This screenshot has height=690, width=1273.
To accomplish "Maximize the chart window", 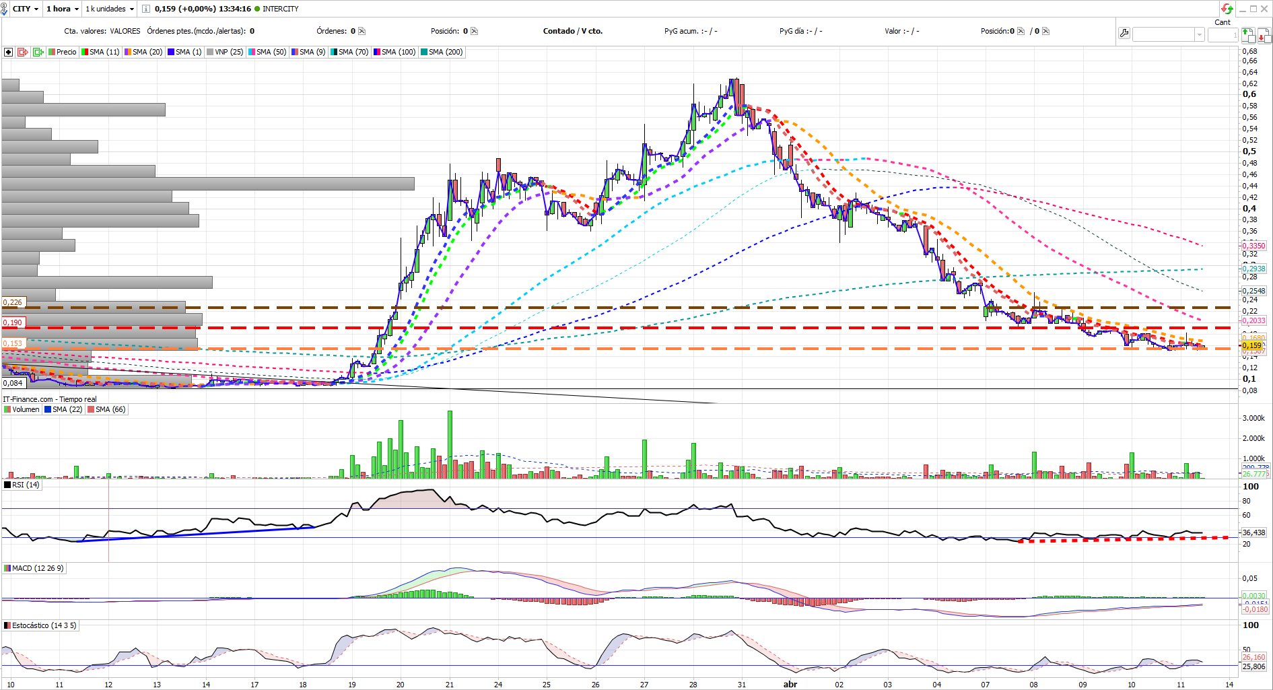I will (x=1253, y=9).
